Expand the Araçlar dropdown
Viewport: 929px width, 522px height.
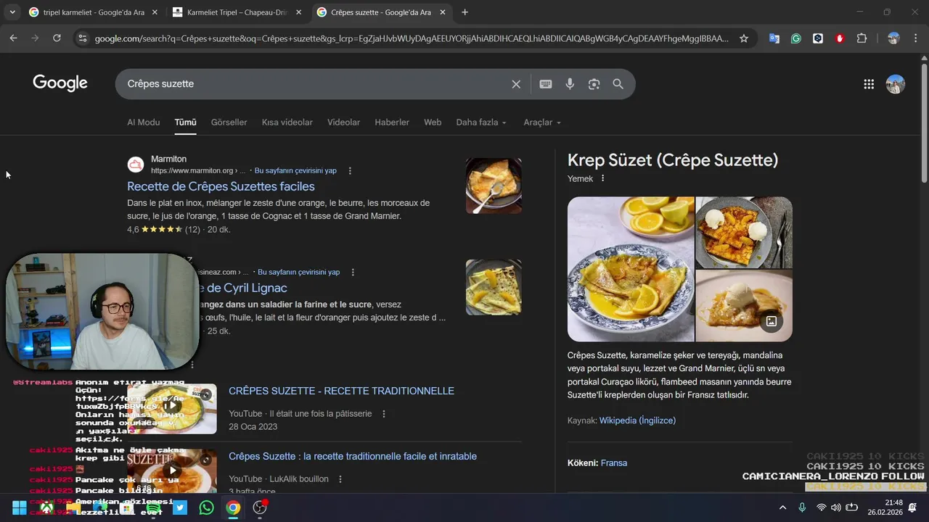click(x=542, y=123)
